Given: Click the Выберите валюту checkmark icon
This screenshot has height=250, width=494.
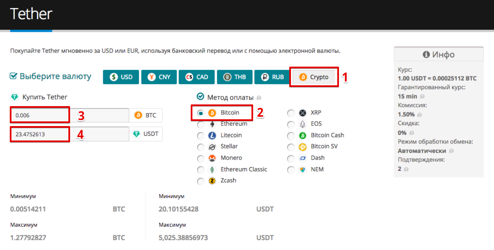Looking at the screenshot, I should [x=13, y=76].
